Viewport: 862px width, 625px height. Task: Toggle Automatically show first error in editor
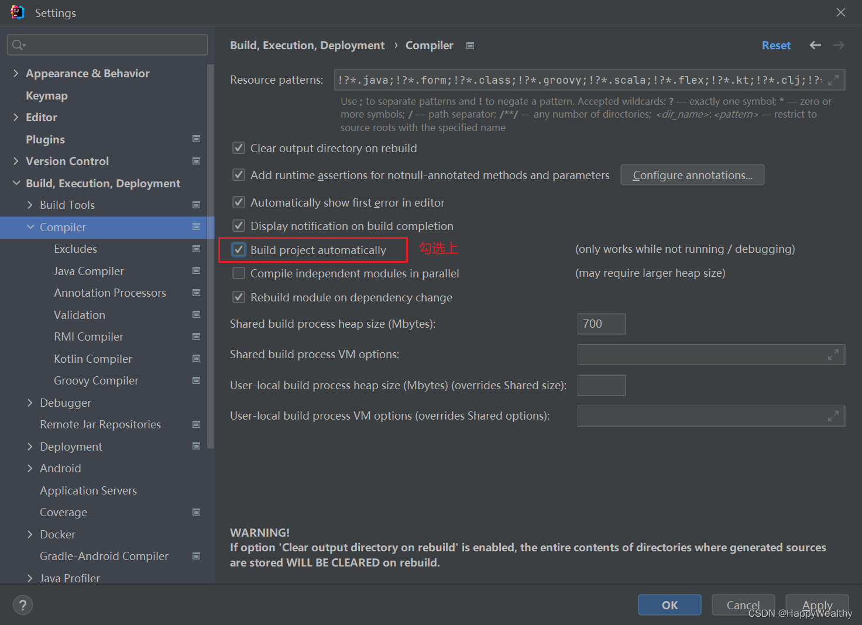(239, 202)
